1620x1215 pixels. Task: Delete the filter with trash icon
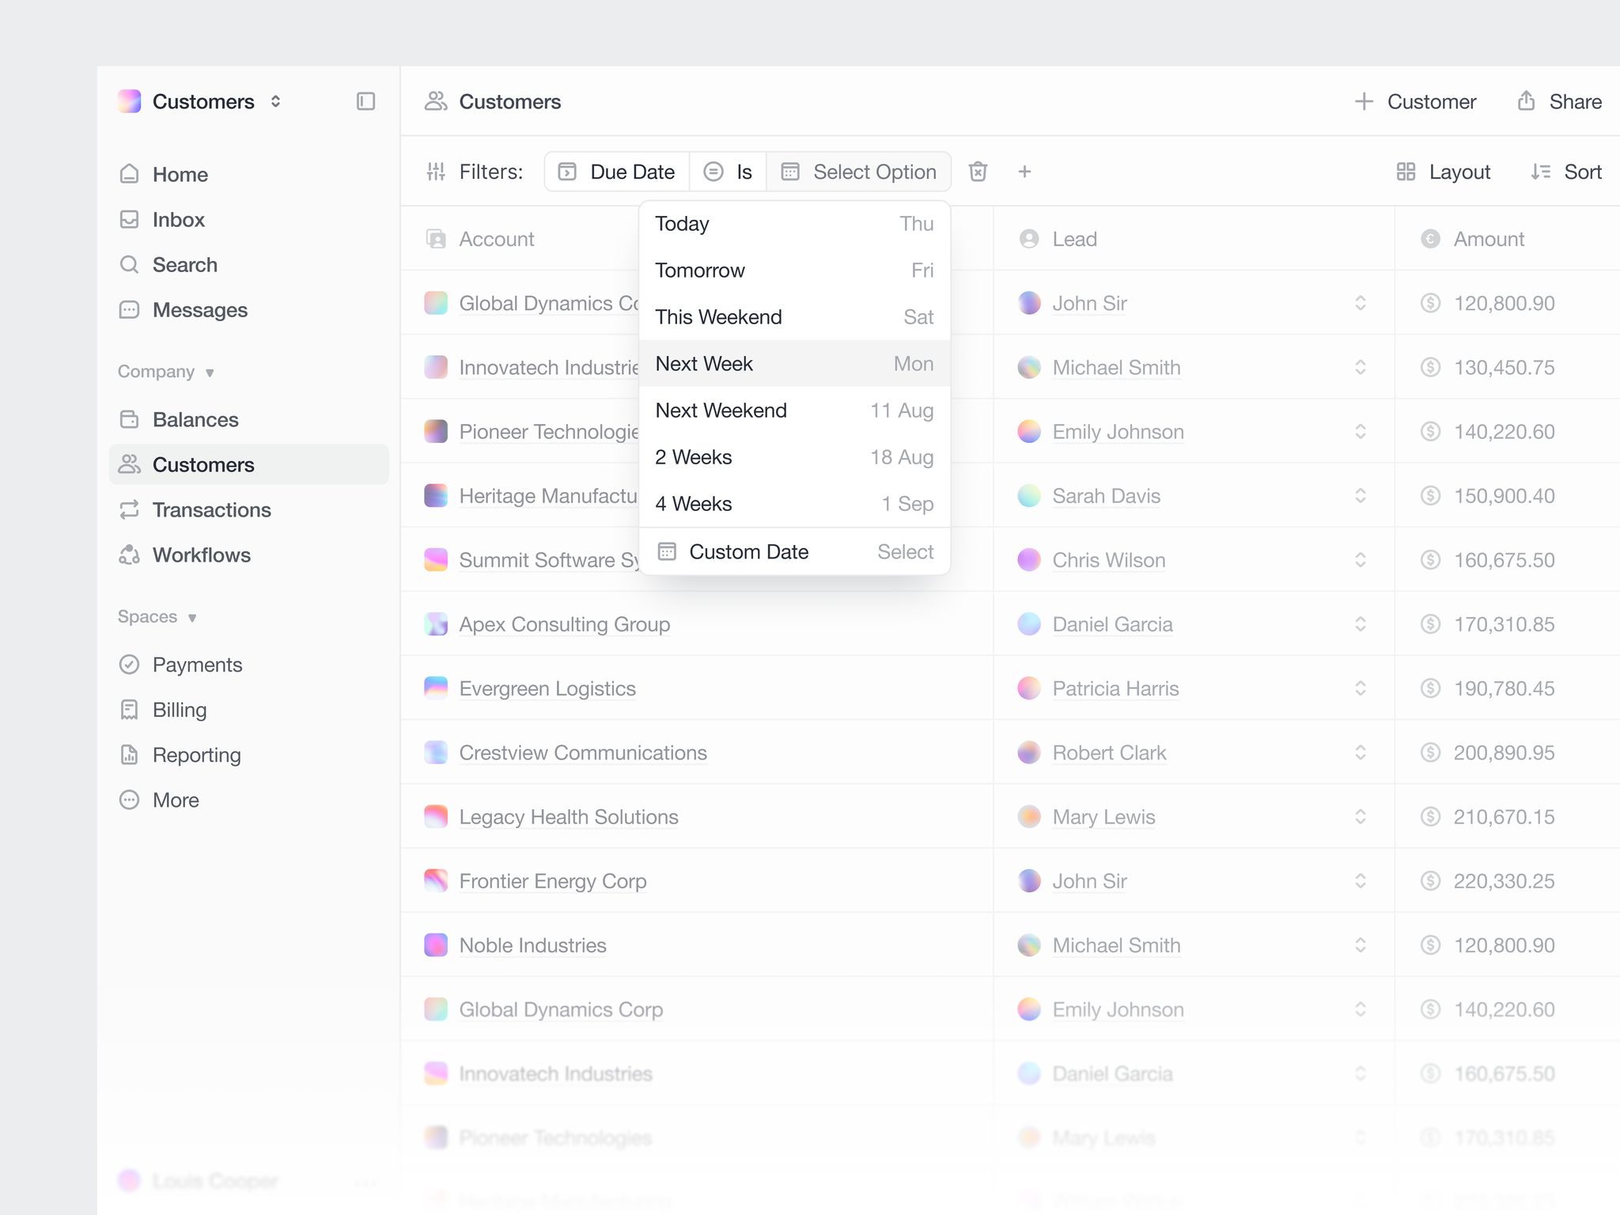(978, 172)
